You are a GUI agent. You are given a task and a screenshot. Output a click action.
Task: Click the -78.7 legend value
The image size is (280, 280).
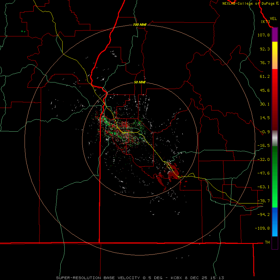[264, 201]
